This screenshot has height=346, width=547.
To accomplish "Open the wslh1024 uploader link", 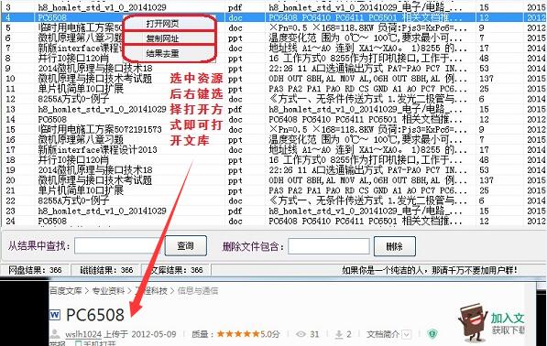I will click(83, 334).
